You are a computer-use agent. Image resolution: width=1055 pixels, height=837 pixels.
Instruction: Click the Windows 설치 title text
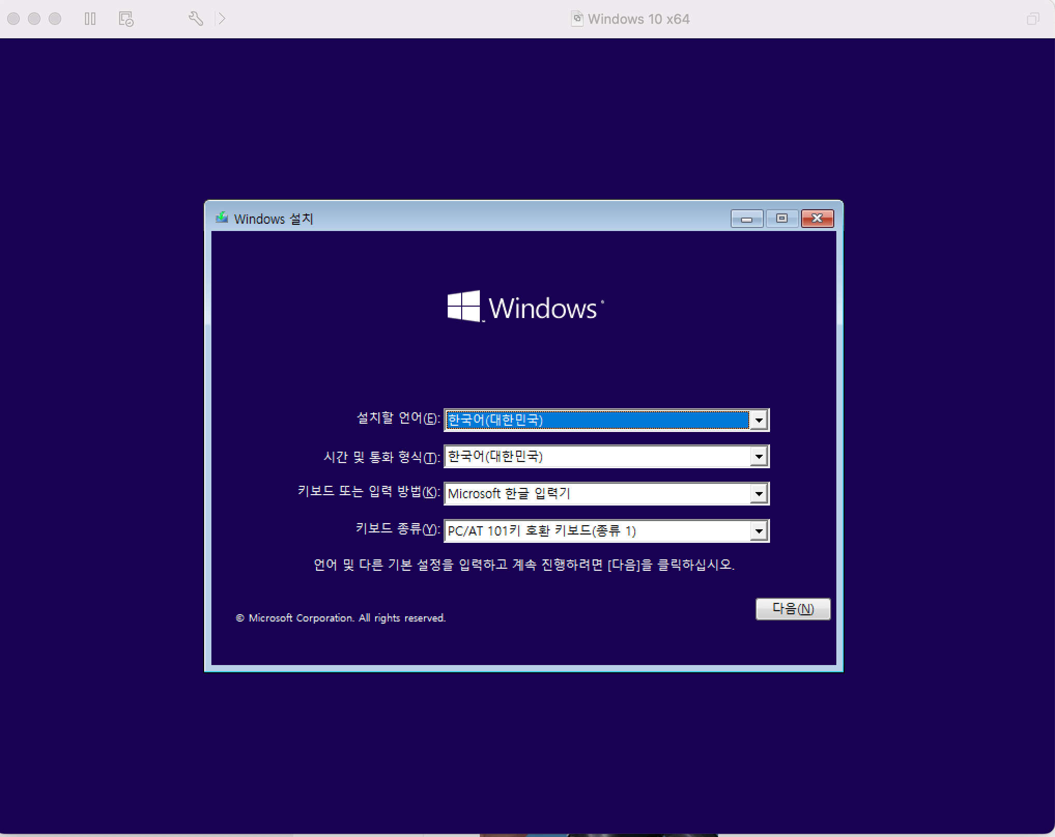pos(274,219)
